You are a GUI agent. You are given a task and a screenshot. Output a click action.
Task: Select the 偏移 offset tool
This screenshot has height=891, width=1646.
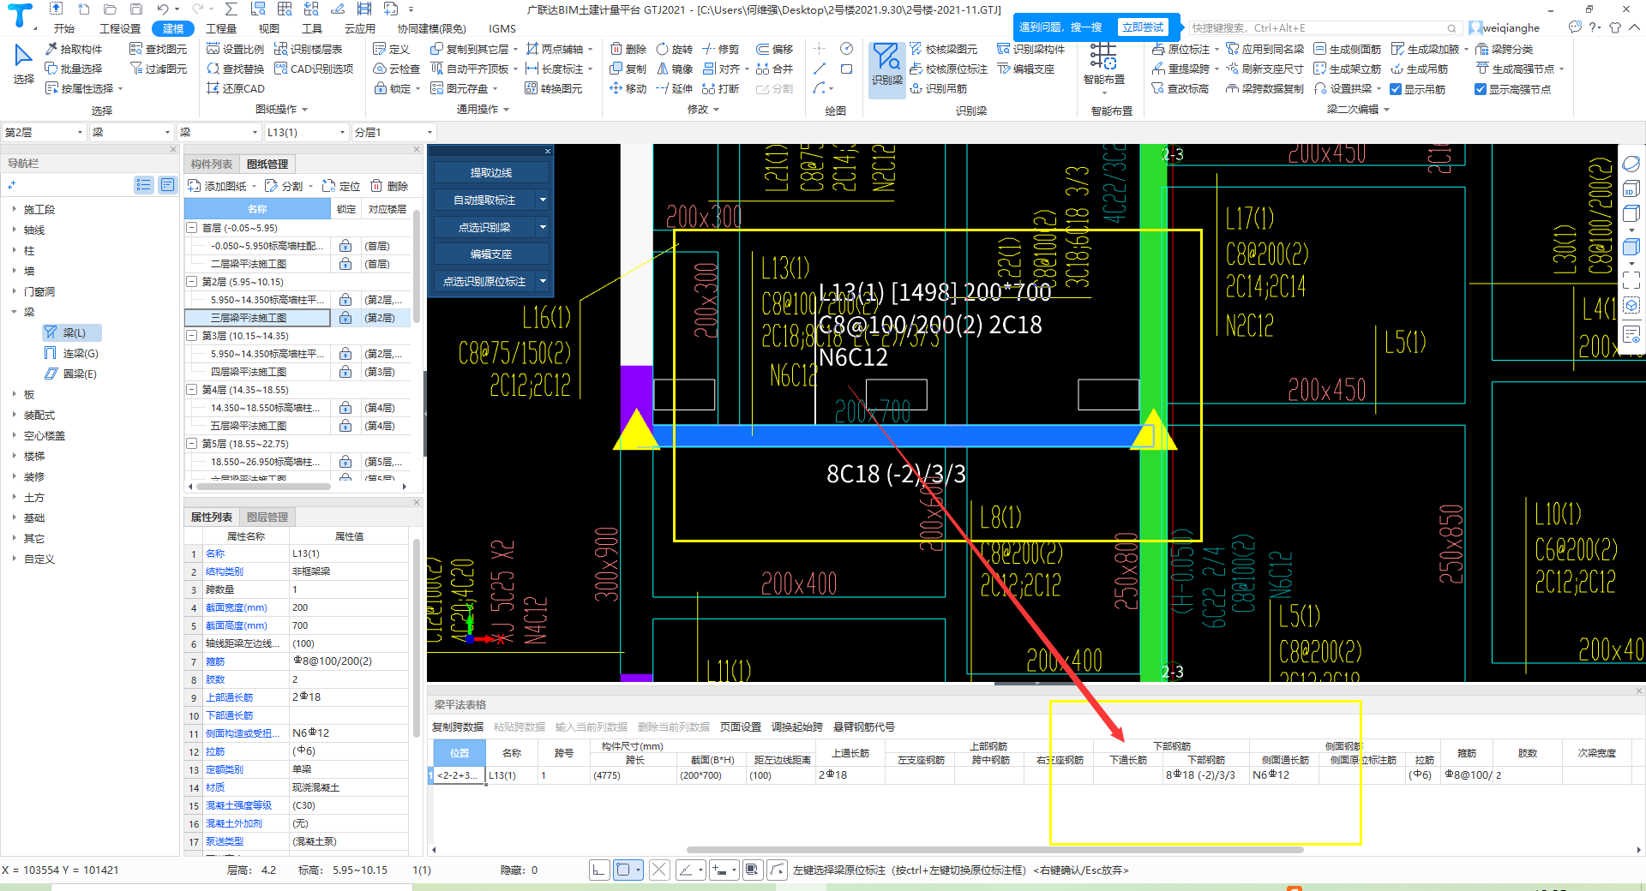coord(775,49)
